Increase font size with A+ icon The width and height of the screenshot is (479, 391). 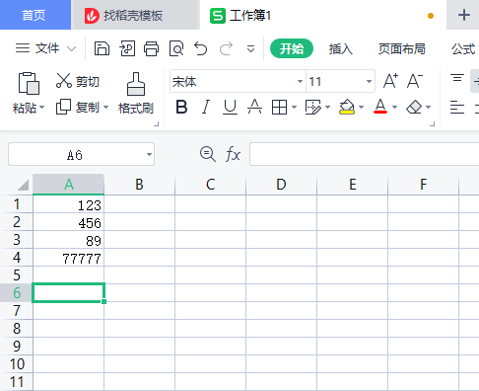click(x=390, y=81)
